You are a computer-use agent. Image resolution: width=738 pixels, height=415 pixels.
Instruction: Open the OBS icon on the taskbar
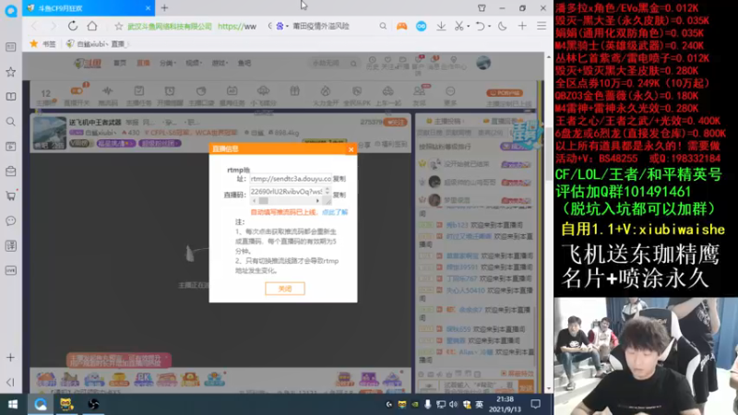(93, 404)
